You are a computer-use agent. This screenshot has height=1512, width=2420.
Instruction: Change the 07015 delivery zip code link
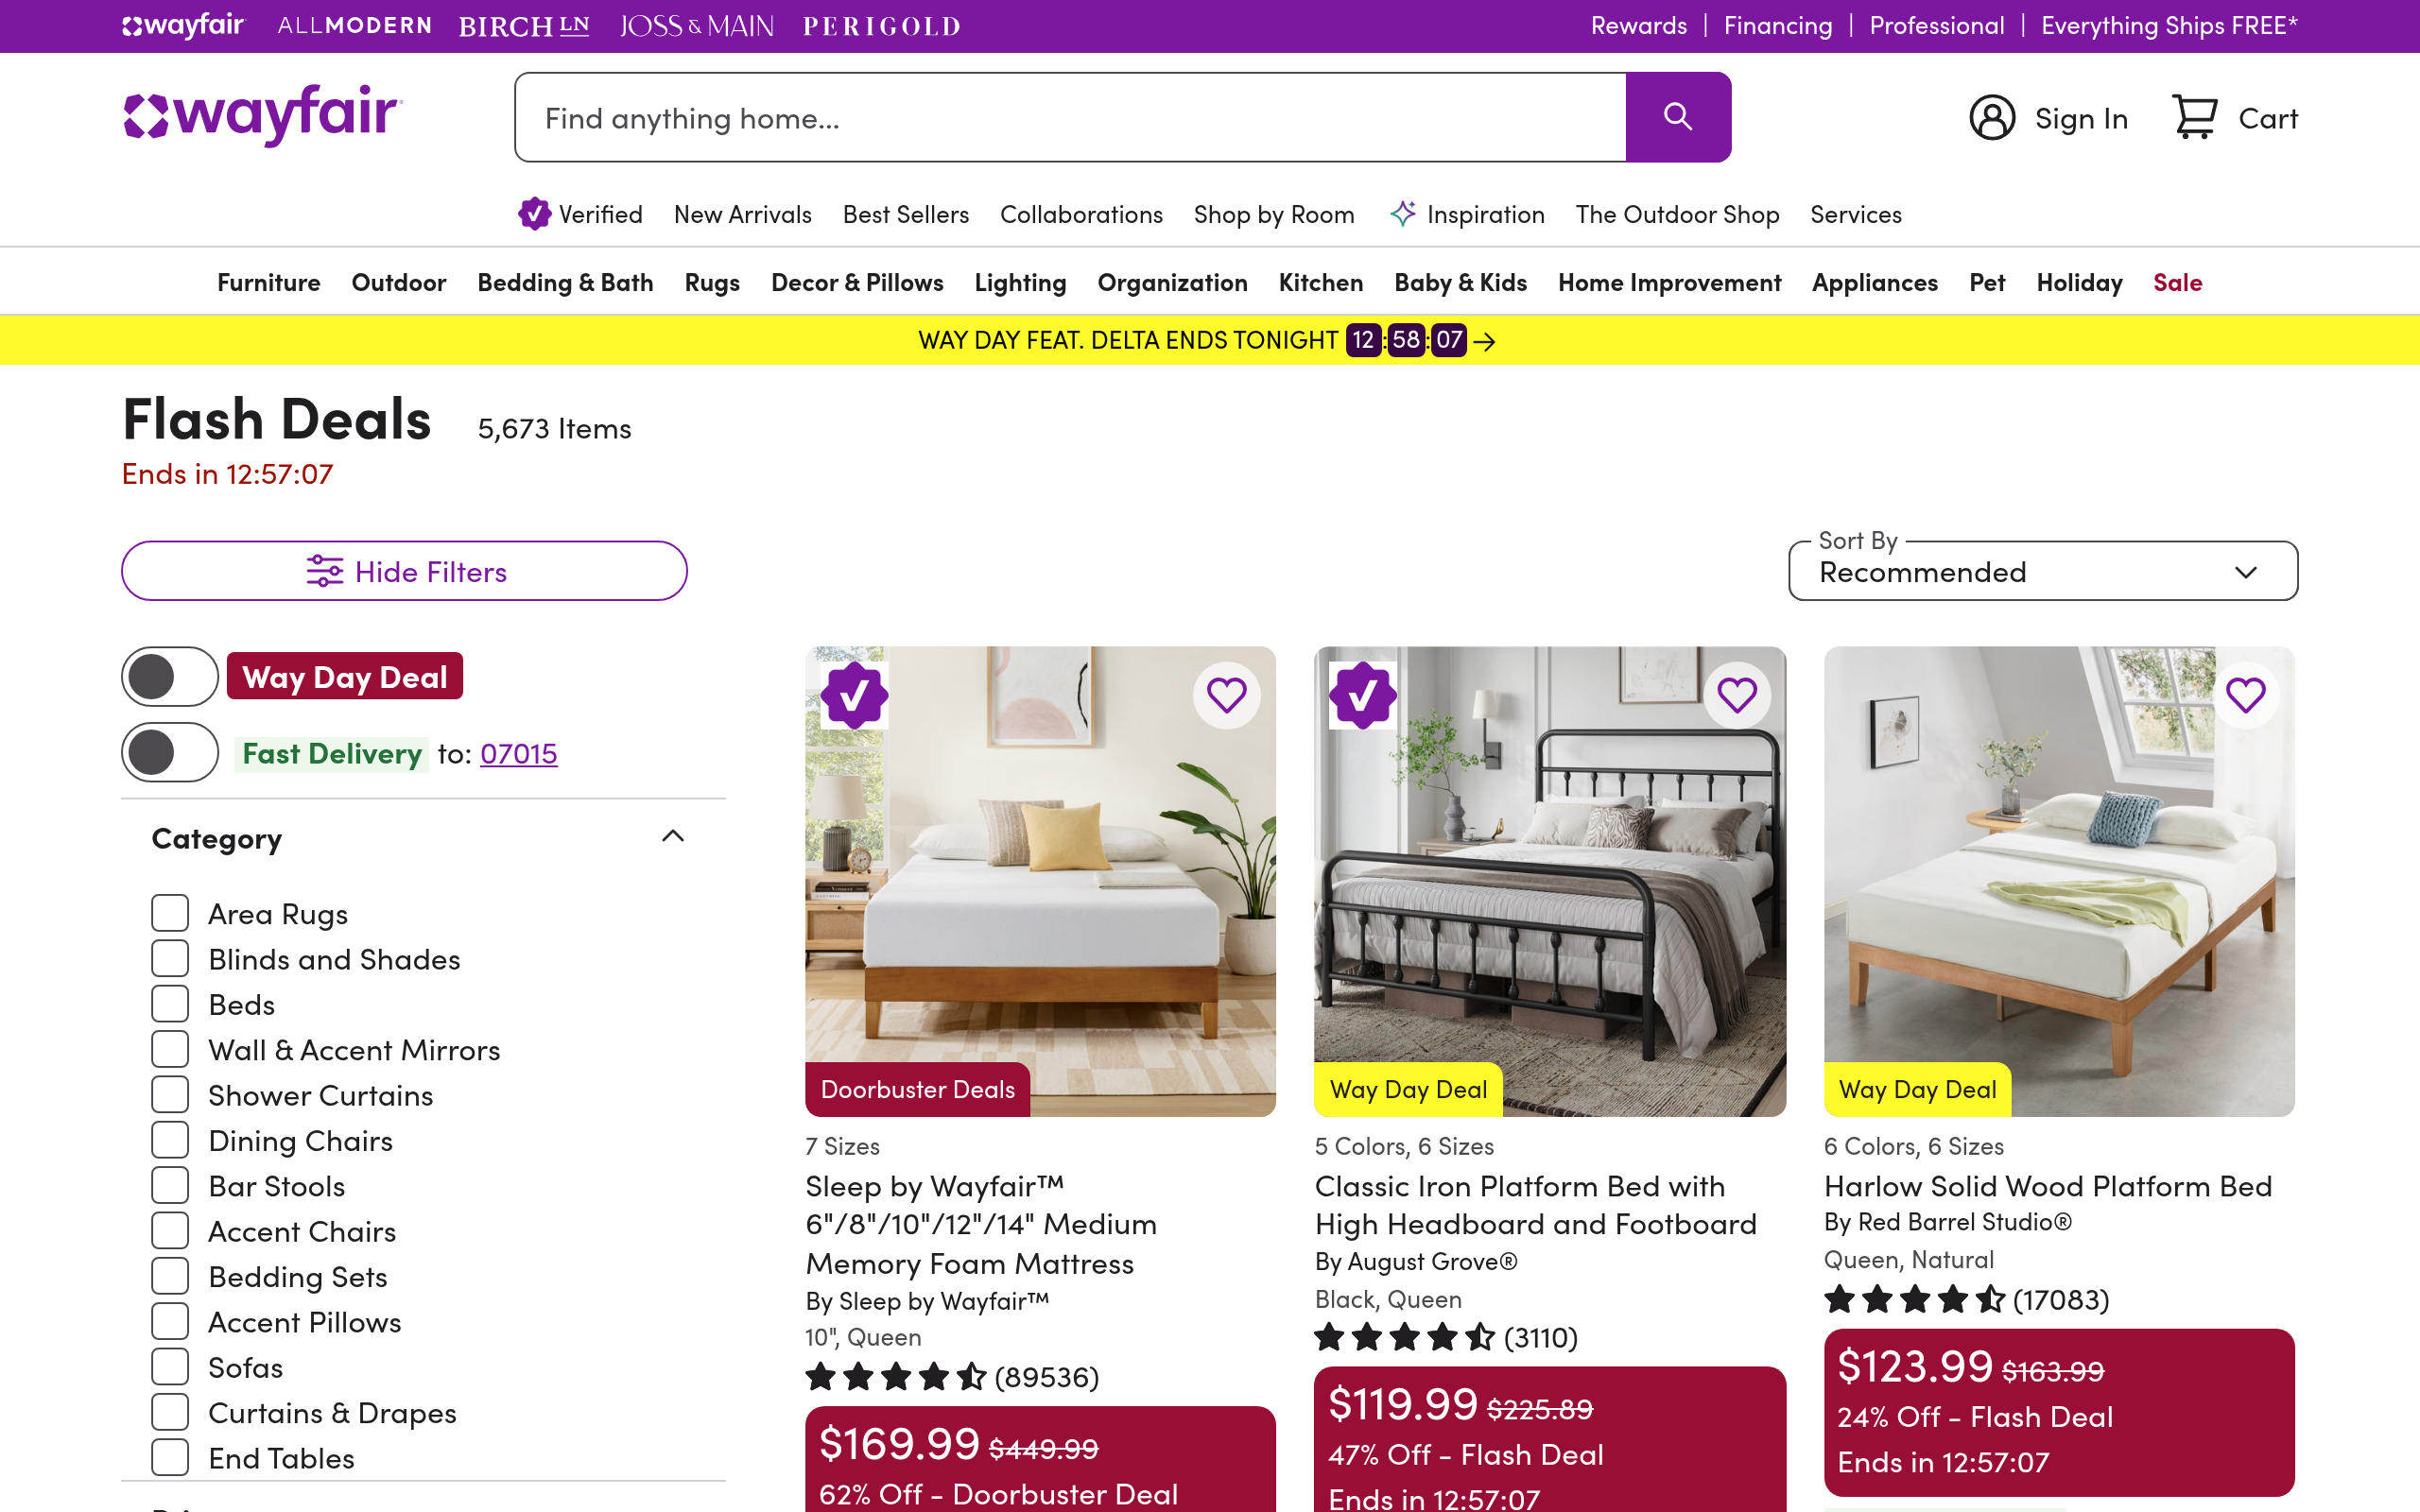pyautogui.click(x=518, y=753)
